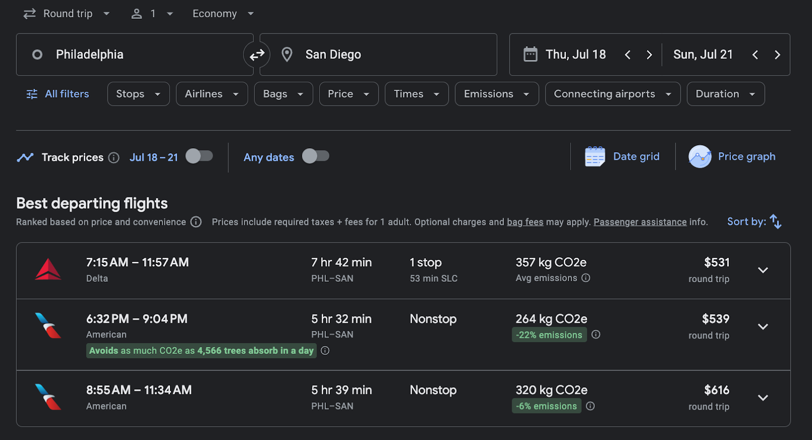This screenshot has width=812, height=440.
Task: Go to previous departure date
Action: [x=628, y=55]
